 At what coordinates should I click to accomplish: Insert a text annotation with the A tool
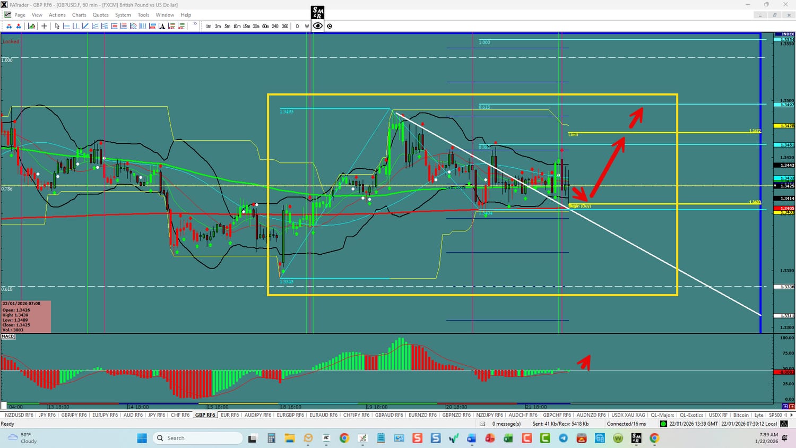click(x=162, y=26)
